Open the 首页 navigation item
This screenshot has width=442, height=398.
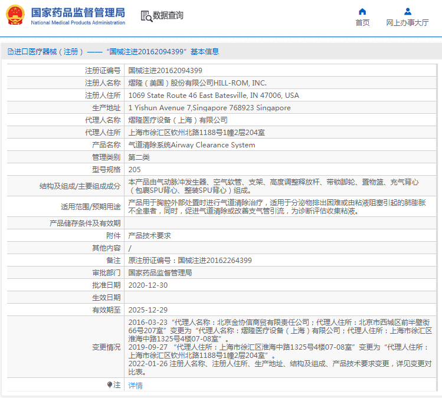[362, 23]
